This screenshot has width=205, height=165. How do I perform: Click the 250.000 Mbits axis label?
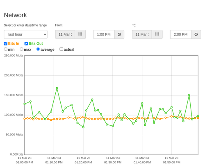click(14, 55)
